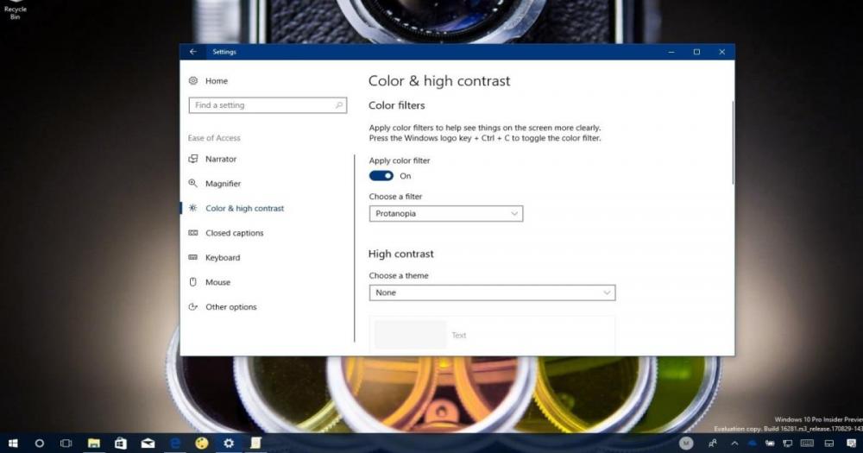Open the Other options page
863x453 pixels.
pyautogui.click(x=230, y=307)
